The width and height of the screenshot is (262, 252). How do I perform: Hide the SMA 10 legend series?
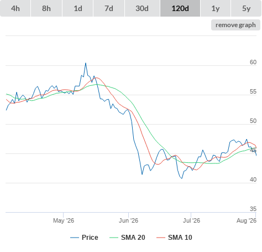[180, 238]
